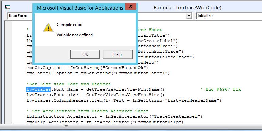Click the highlighted lvwTraces text

pyautogui.click(x=38, y=89)
